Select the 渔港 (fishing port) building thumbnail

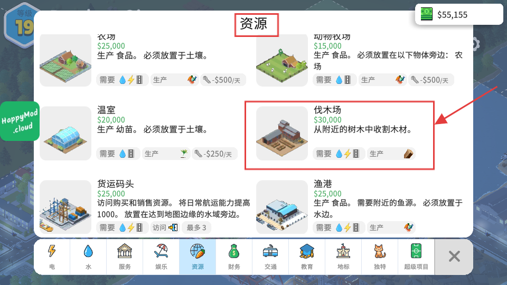pos(282,207)
